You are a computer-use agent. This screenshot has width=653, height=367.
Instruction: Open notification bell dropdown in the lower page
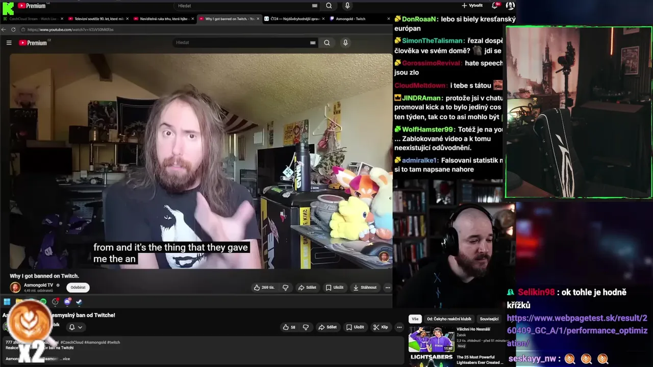click(76, 327)
